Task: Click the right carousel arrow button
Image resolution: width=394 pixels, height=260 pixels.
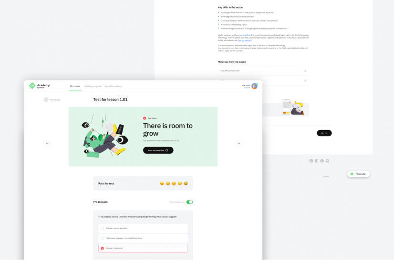Action: click(x=238, y=143)
